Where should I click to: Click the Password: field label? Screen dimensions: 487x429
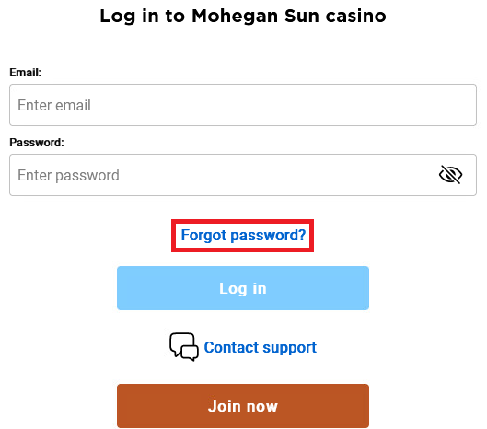tap(37, 143)
